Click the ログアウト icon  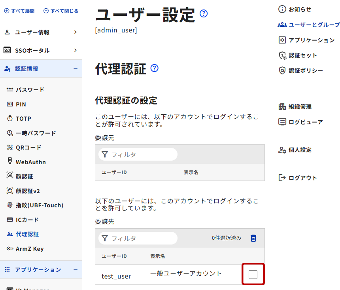[x=282, y=178]
